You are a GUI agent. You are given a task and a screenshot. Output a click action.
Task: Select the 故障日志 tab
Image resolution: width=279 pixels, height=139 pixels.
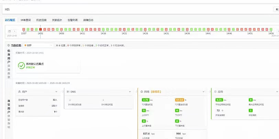pyautogui.click(x=88, y=20)
